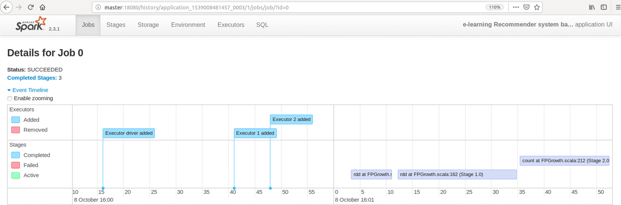Open the Completed Stages link
This screenshot has width=621, height=205.
click(32, 78)
